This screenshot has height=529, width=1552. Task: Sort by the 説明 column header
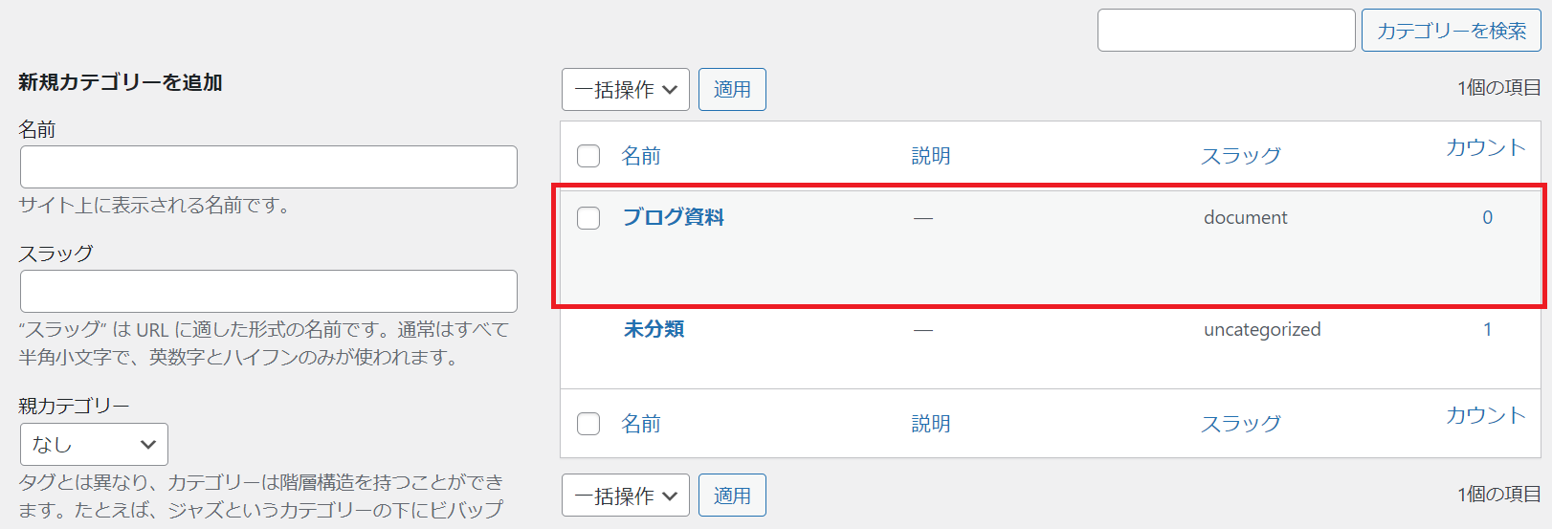click(931, 156)
